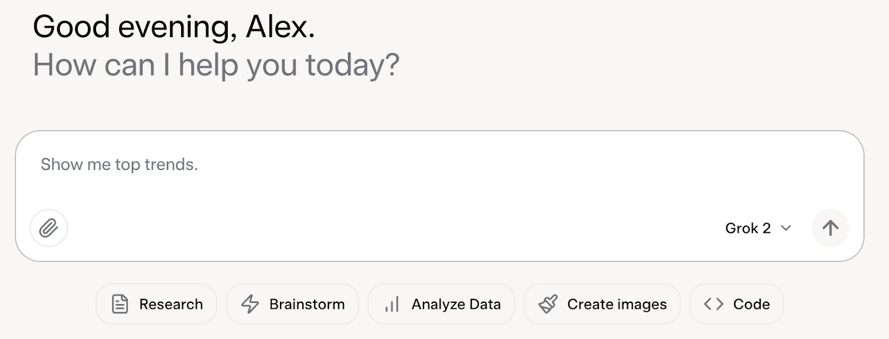Click the angle brackets icon for Code
The image size is (889, 339).
click(713, 304)
